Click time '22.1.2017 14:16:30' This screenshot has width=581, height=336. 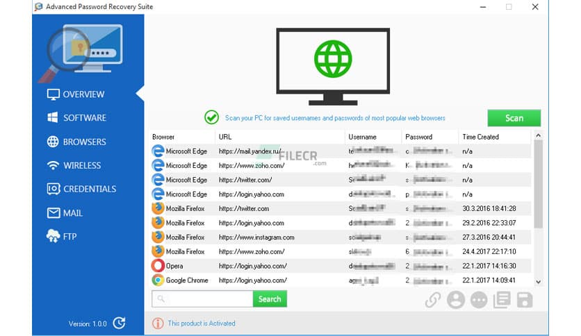(489, 266)
